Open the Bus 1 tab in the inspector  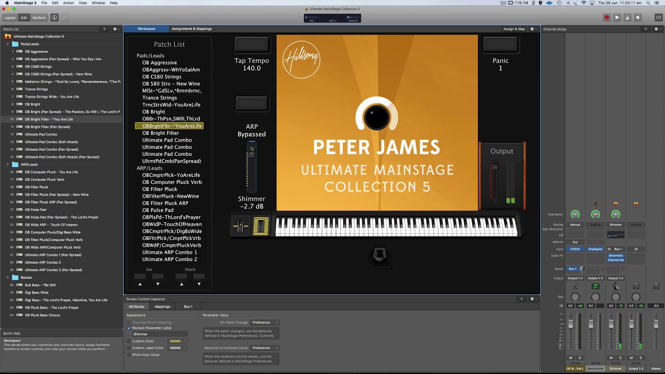[x=188, y=306]
